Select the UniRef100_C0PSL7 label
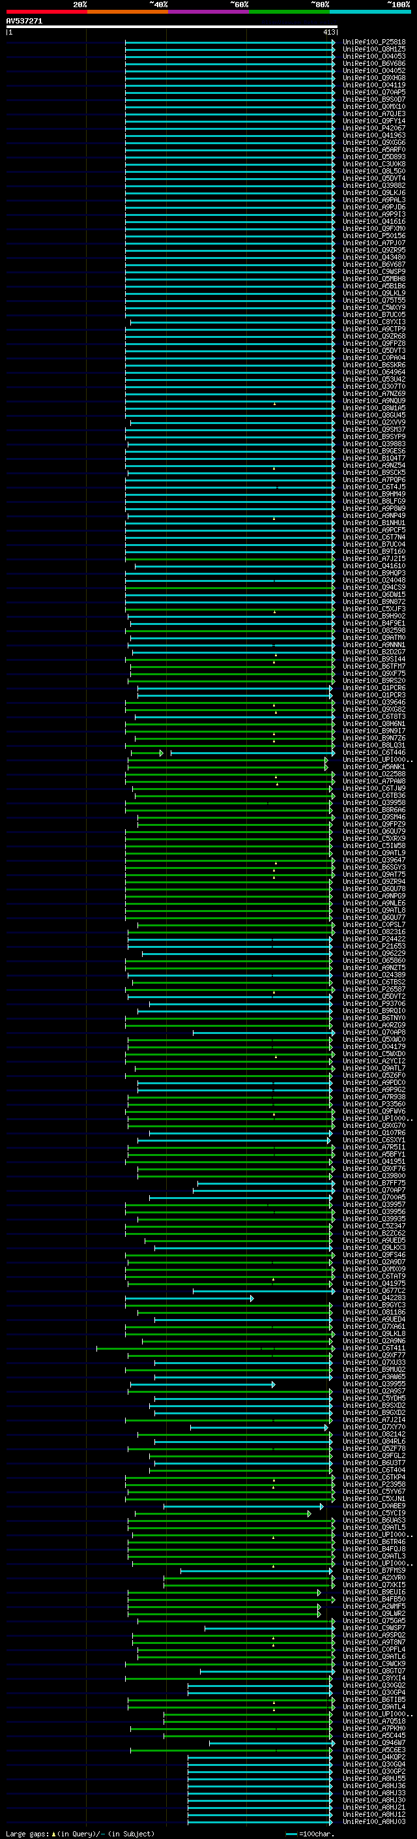 [x=374, y=924]
